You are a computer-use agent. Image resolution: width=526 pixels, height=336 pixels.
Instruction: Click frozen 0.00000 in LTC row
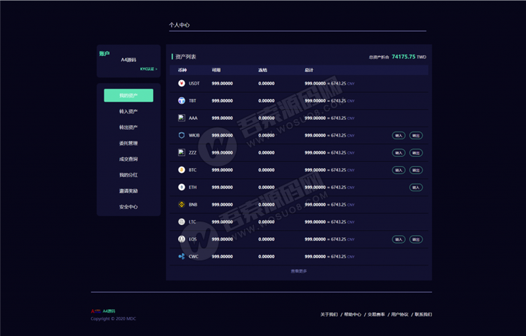click(266, 222)
